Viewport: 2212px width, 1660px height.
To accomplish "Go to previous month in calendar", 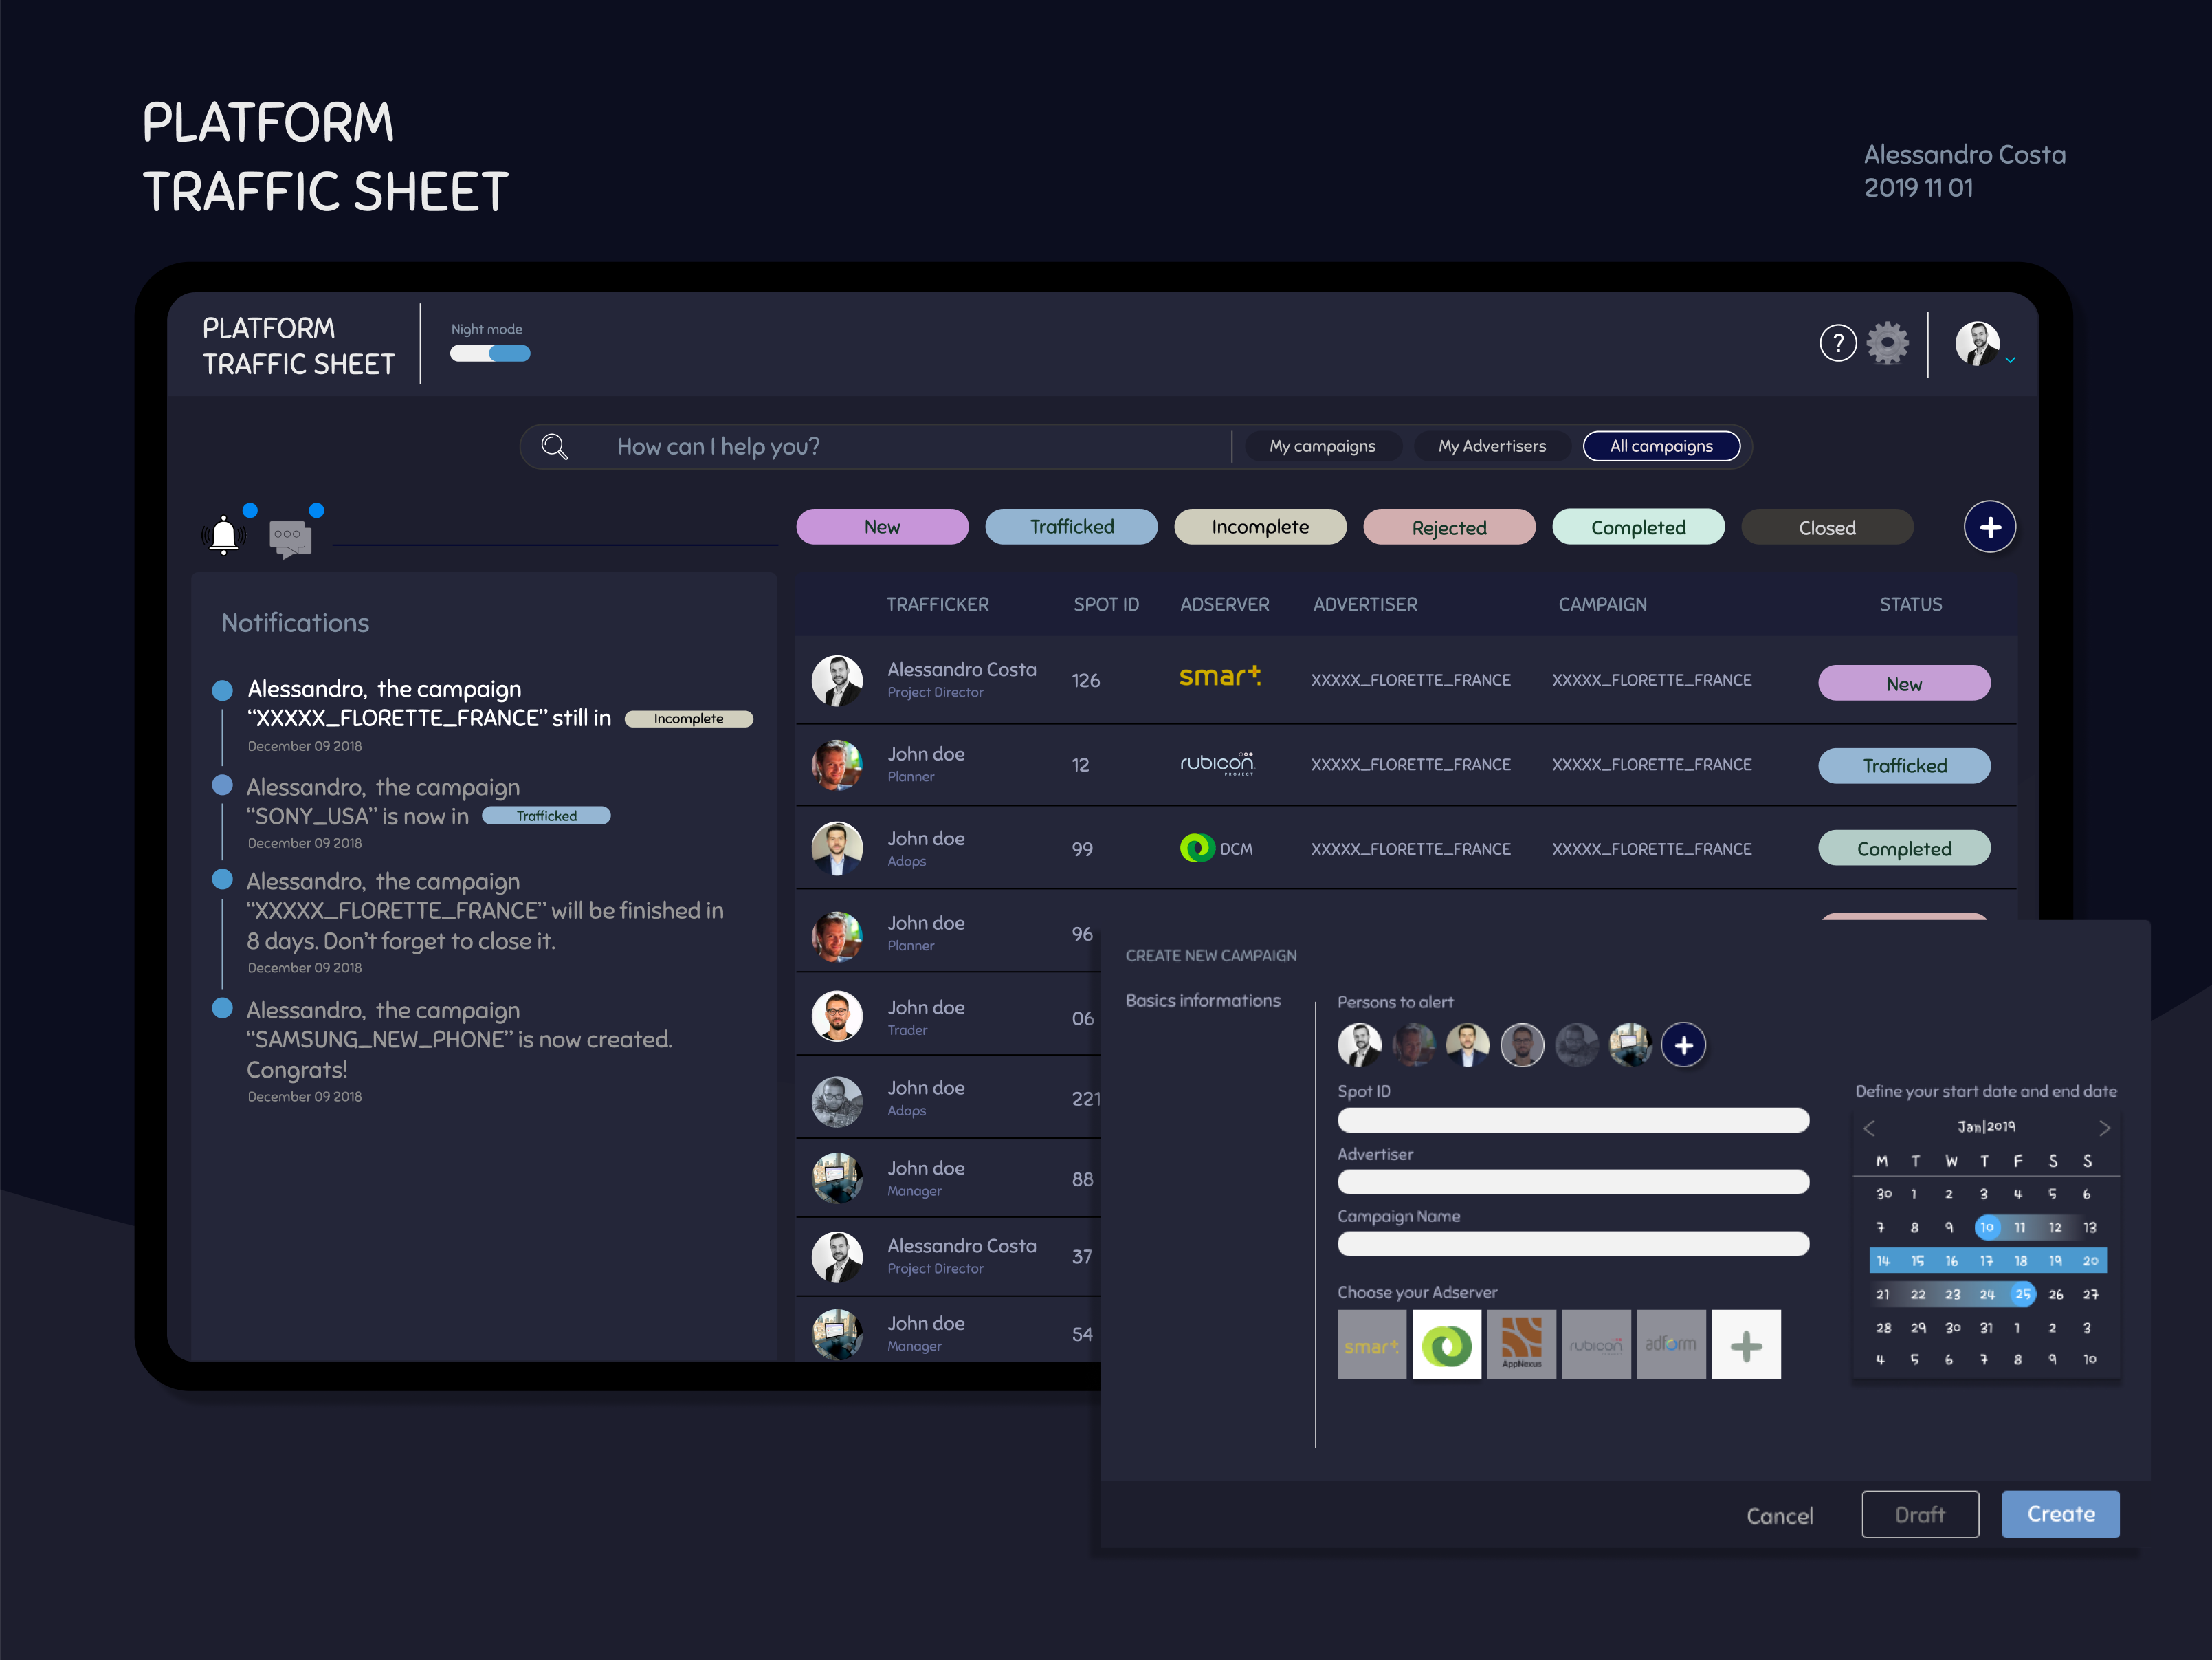I will [x=1868, y=1128].
